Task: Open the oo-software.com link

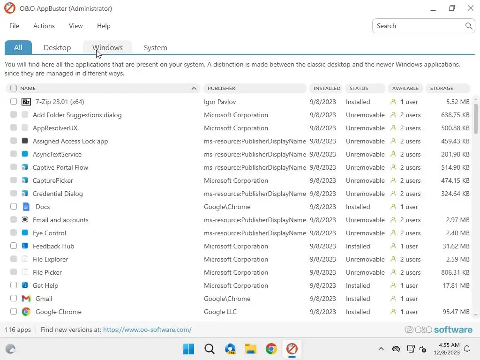Action: point(147,330)
